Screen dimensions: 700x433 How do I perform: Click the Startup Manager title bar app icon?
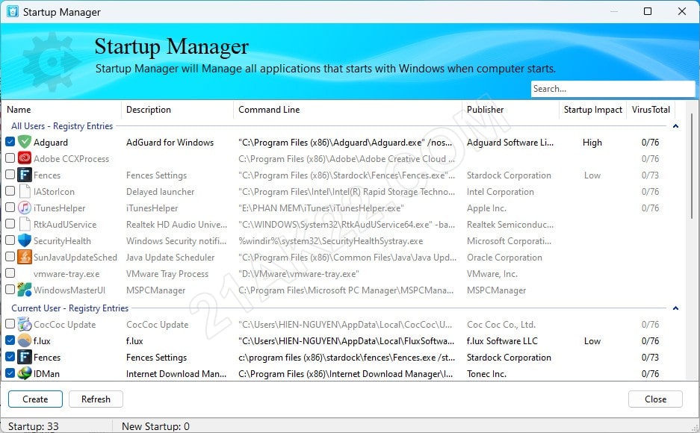(13, 12)
